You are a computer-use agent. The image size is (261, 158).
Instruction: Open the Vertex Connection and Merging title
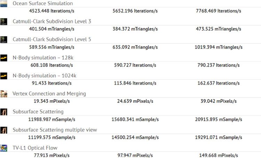click(49, 94)
